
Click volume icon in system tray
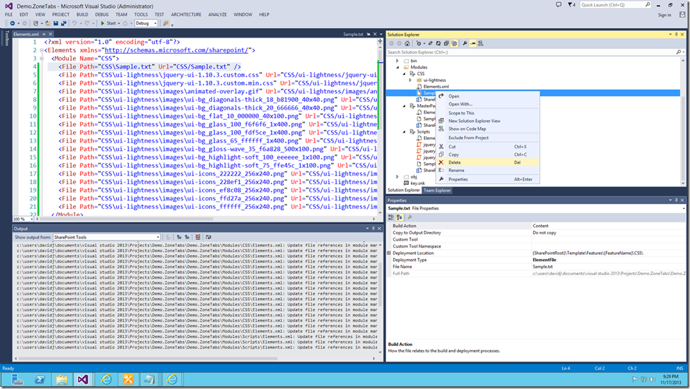pyautogui.click(x=653, y=380)
